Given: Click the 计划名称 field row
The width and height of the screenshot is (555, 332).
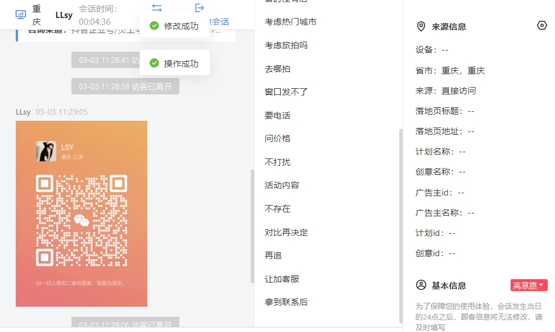Looking at the screenshot, I should (x=440, y=152).
